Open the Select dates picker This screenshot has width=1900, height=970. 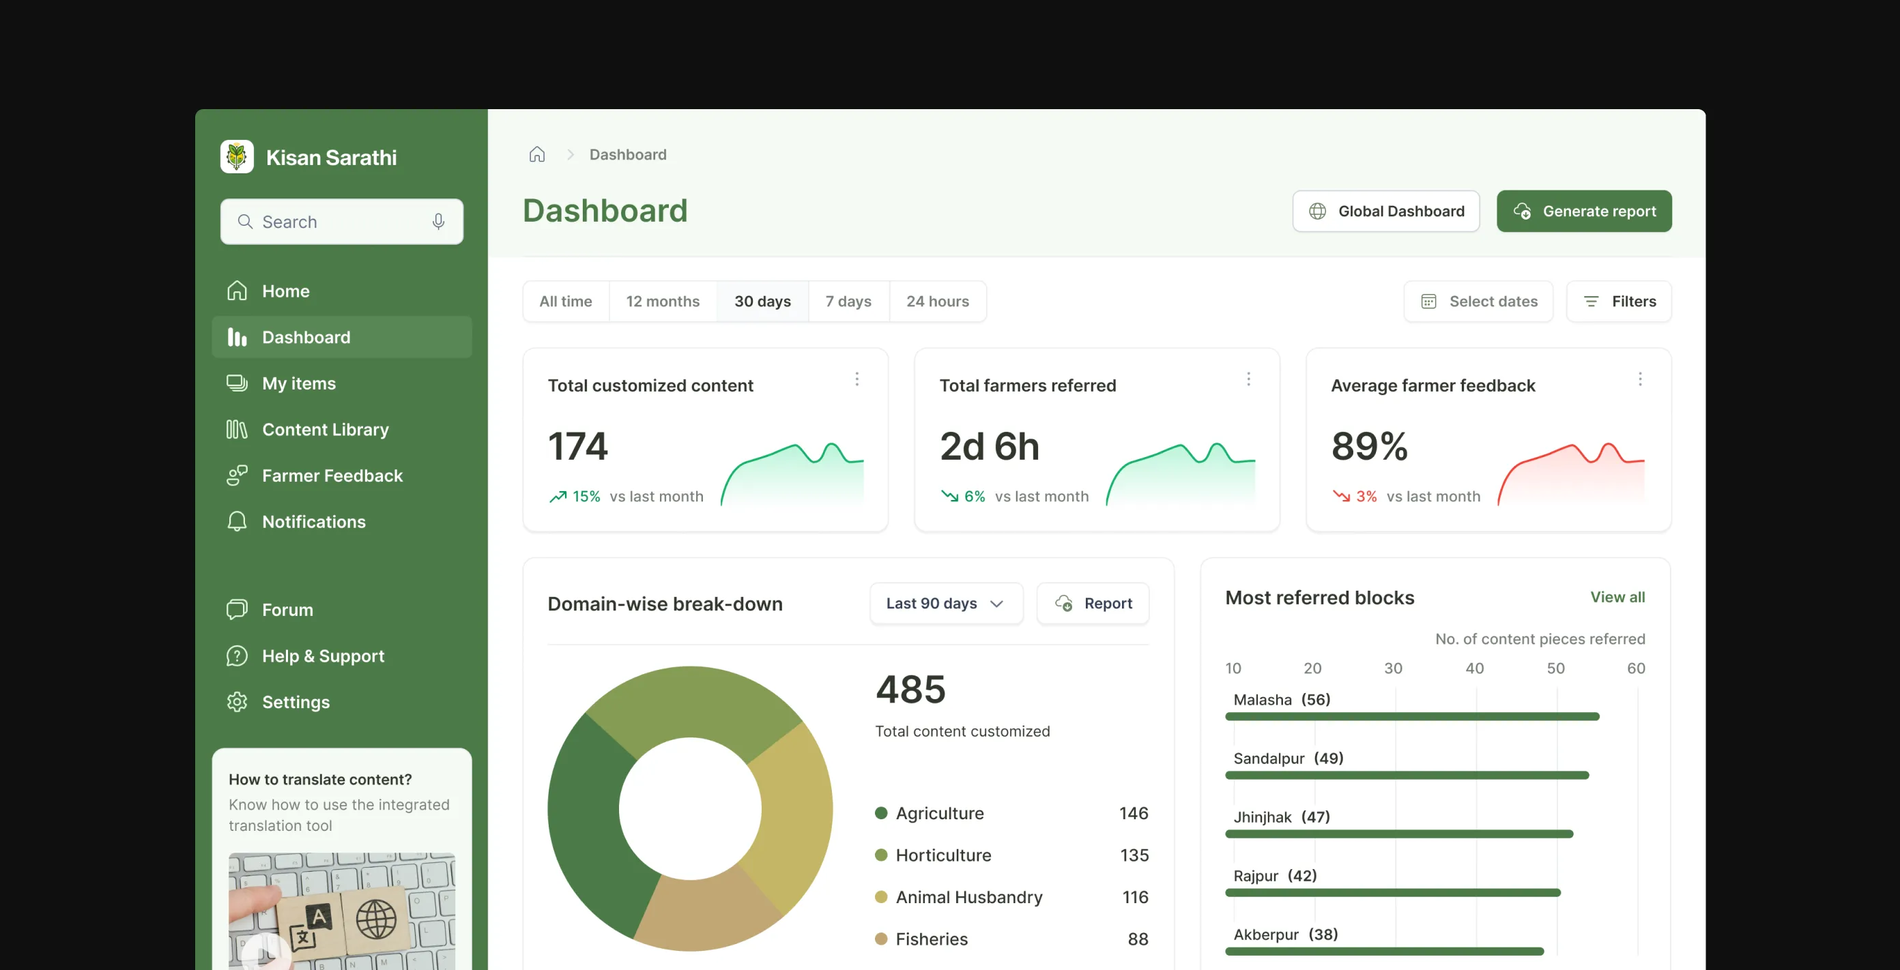1478,302
